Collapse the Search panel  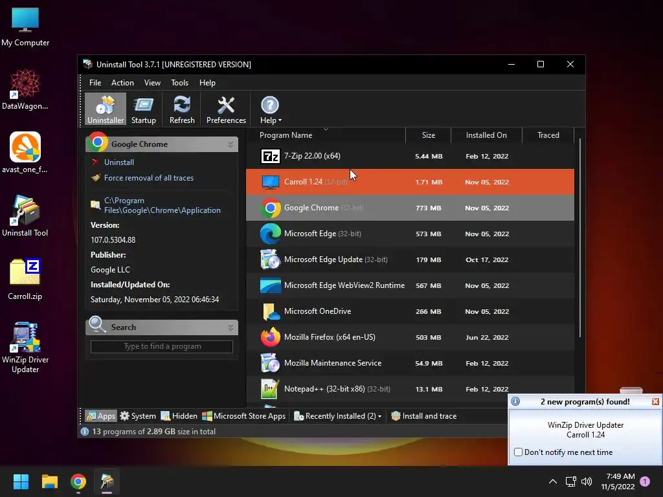(x=230, y=327)
